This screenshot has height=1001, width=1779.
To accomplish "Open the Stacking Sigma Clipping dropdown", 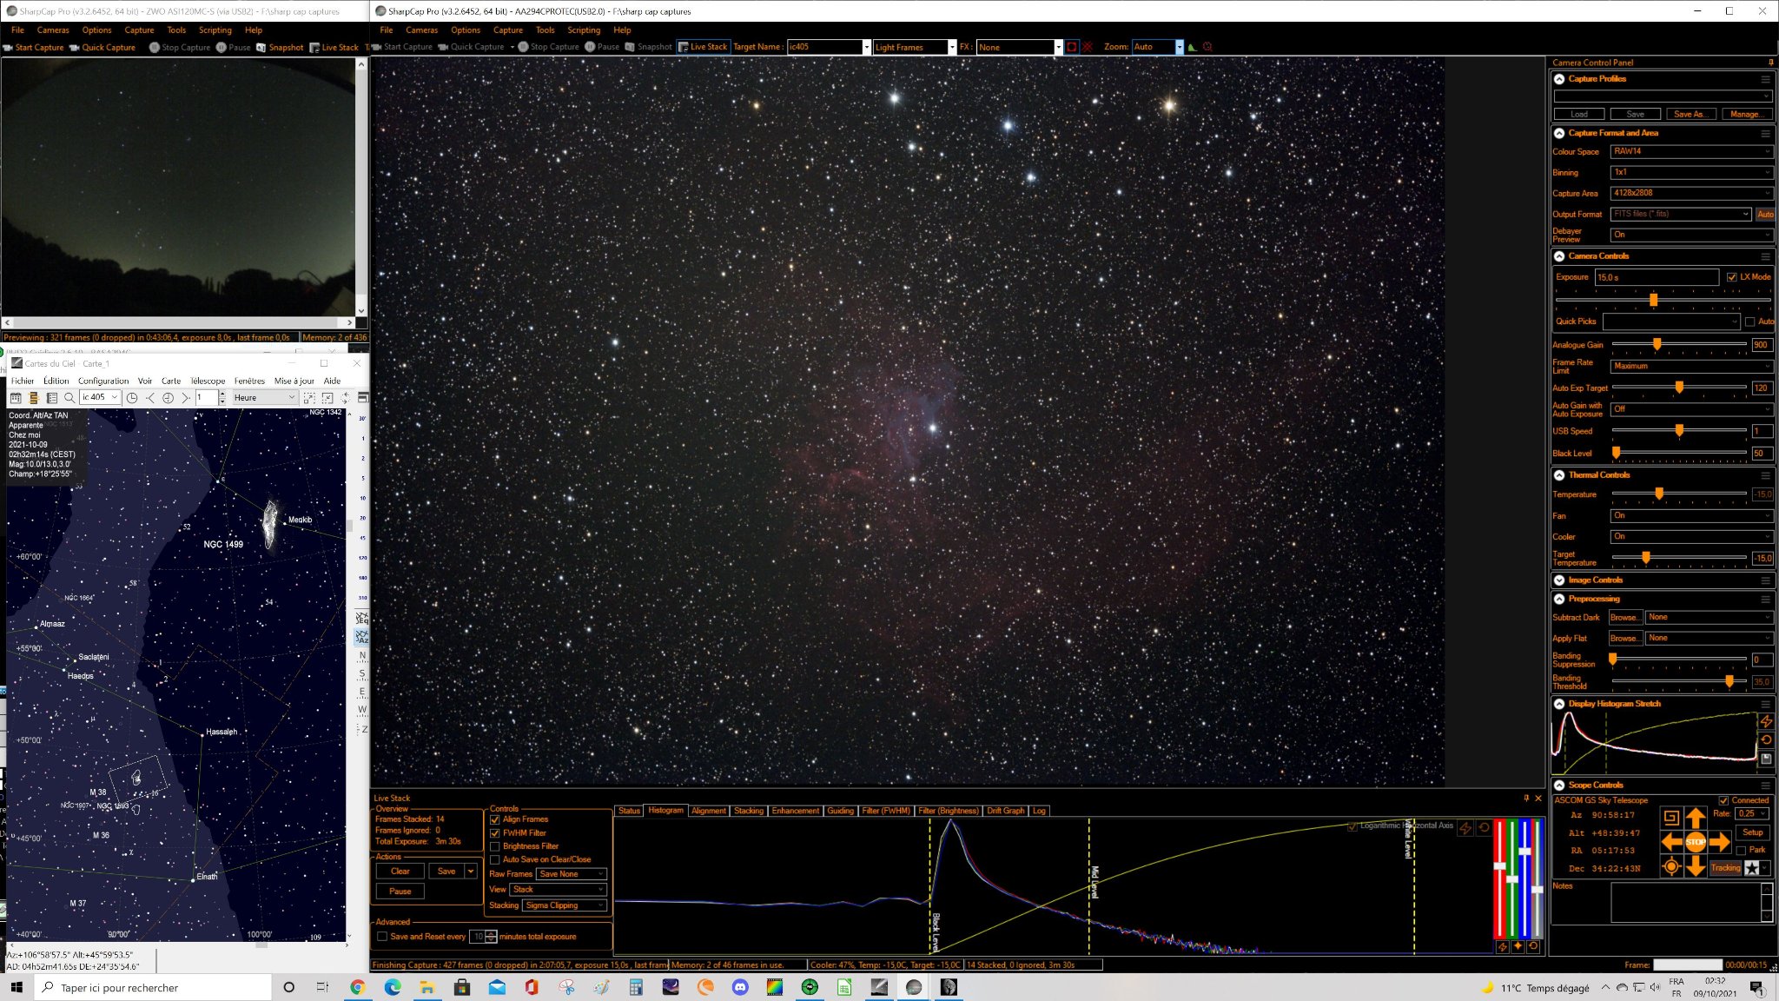I will [565, 905].
